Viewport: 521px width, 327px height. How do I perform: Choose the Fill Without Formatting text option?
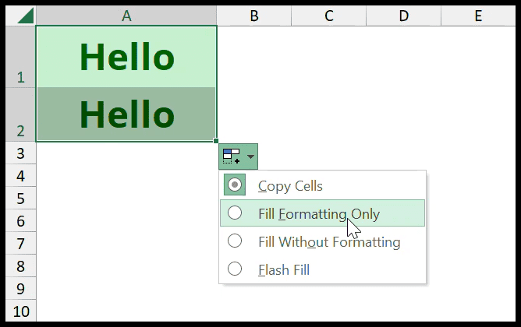[329, 242]
